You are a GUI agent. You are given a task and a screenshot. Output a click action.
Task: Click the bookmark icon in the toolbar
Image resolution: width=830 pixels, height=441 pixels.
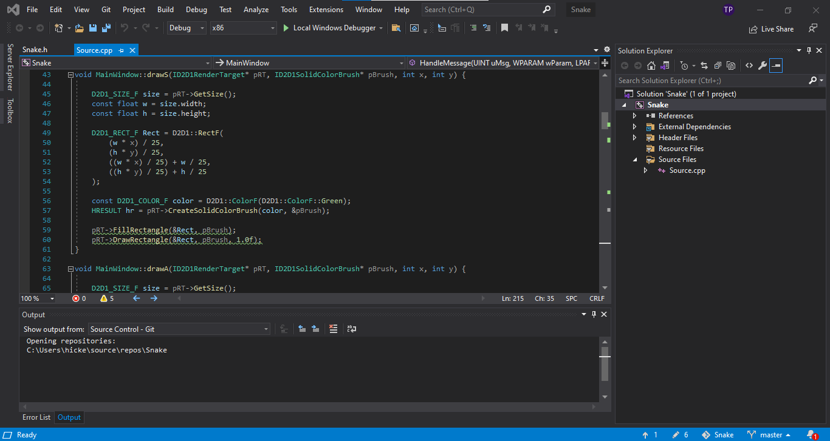pos(504,28)
